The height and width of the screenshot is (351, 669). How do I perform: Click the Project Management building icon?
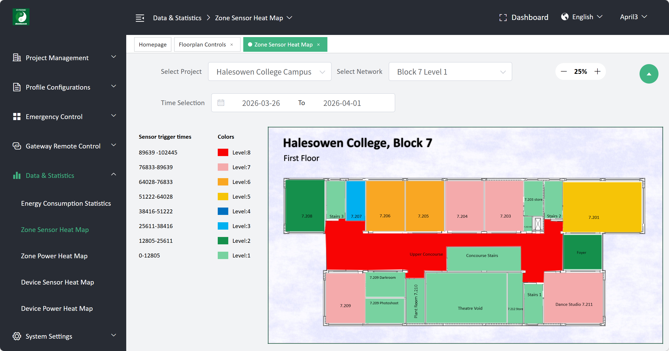tap(17, 58)
